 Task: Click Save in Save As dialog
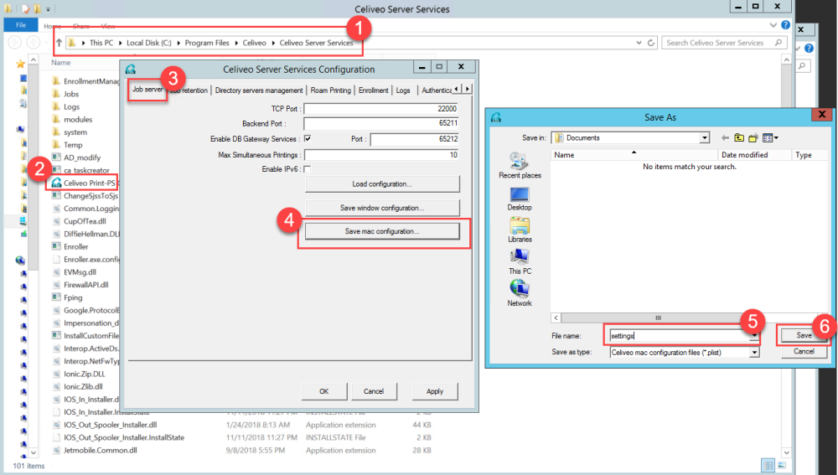point(804,335)
